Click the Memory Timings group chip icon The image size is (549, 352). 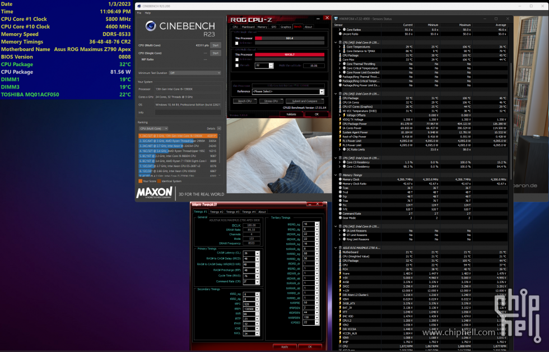(x=341, y=175)
